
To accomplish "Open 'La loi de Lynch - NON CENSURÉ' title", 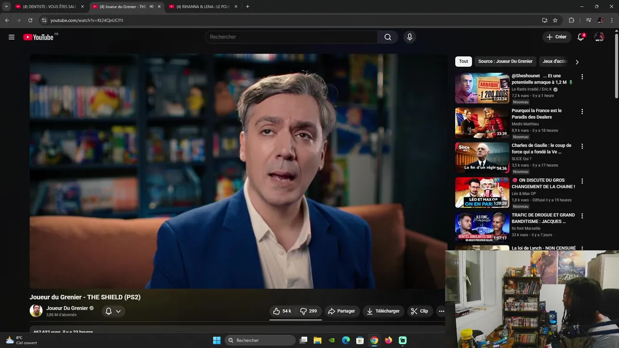I will 544,248.
